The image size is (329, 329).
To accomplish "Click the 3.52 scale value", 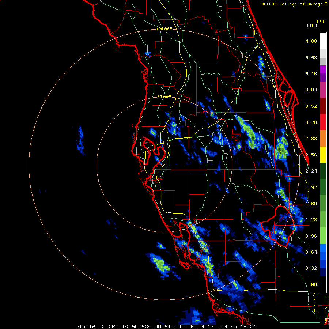I will 311,106.
